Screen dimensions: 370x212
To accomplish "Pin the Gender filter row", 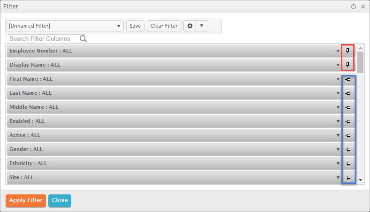I will (348, 150).
